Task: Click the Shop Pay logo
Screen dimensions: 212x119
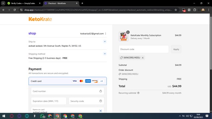Action: point(32,33)
